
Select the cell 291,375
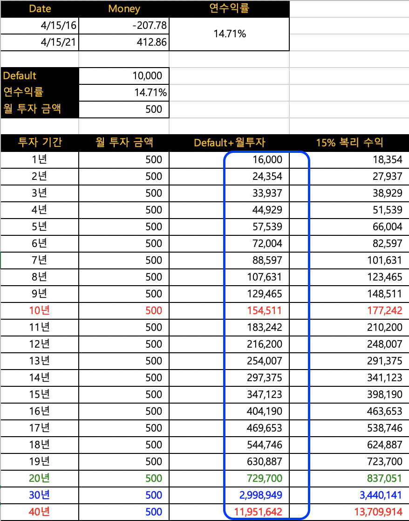(349, 361)
